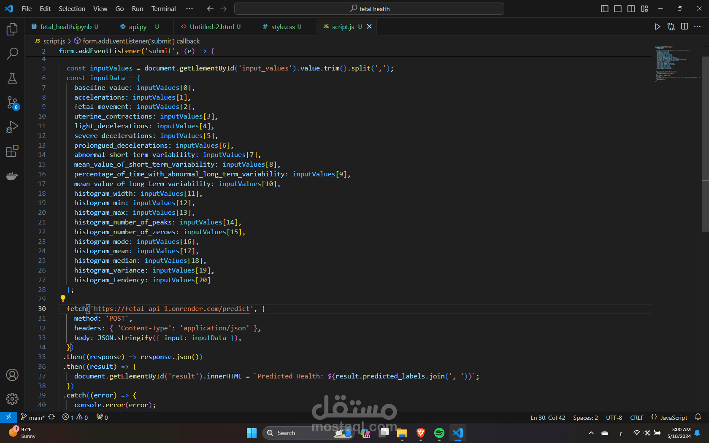Open the View menu

click(x=100, y=9)
